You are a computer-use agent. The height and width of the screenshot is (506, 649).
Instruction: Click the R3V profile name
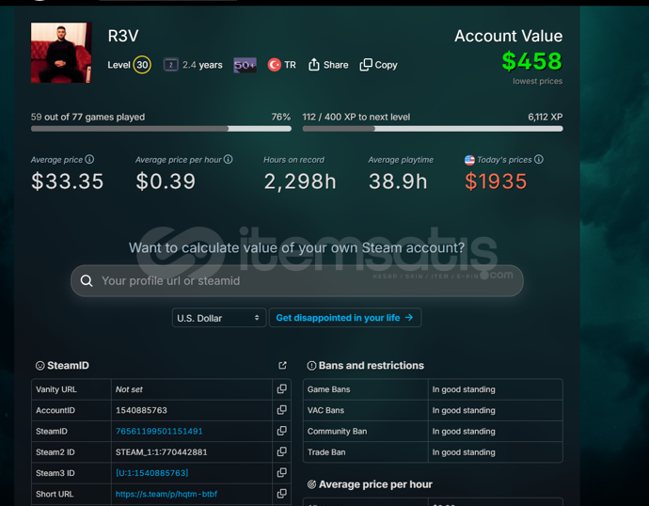123,36
